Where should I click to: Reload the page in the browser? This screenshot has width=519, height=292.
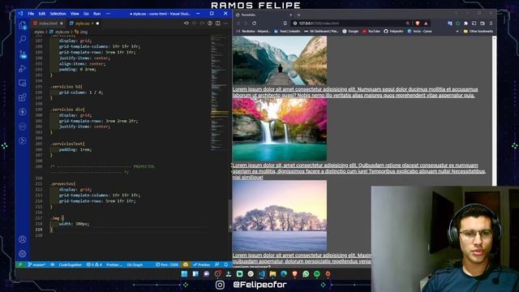coord(254,24)
